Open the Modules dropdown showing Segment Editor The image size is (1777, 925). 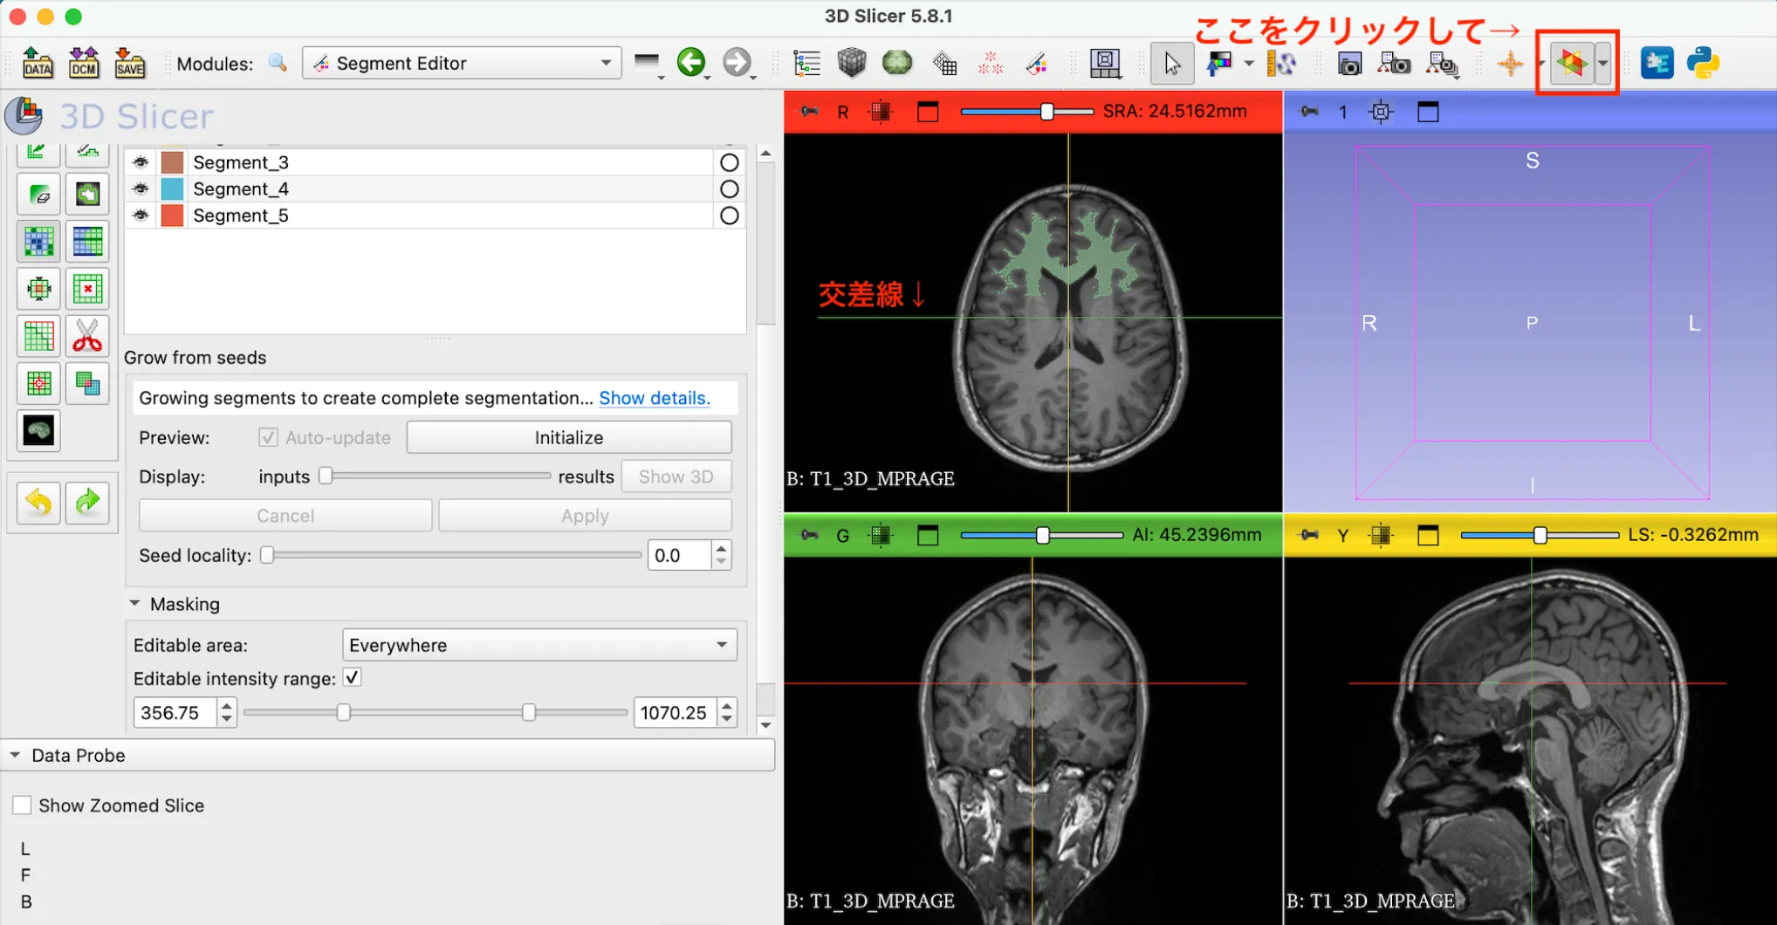click(x=461, y=62)
